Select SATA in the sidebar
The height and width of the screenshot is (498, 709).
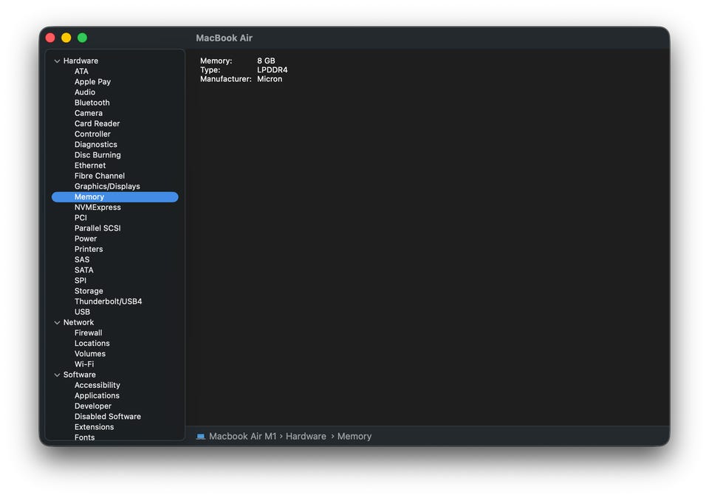coord(84,270)
